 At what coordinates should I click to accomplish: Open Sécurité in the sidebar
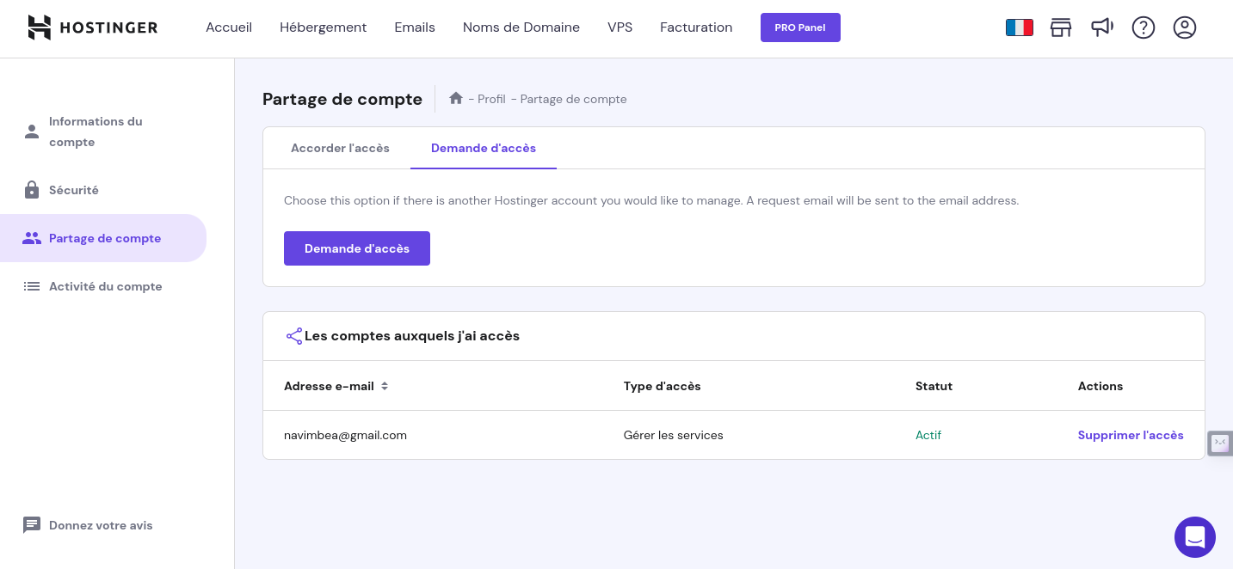[x=74, y=190]
